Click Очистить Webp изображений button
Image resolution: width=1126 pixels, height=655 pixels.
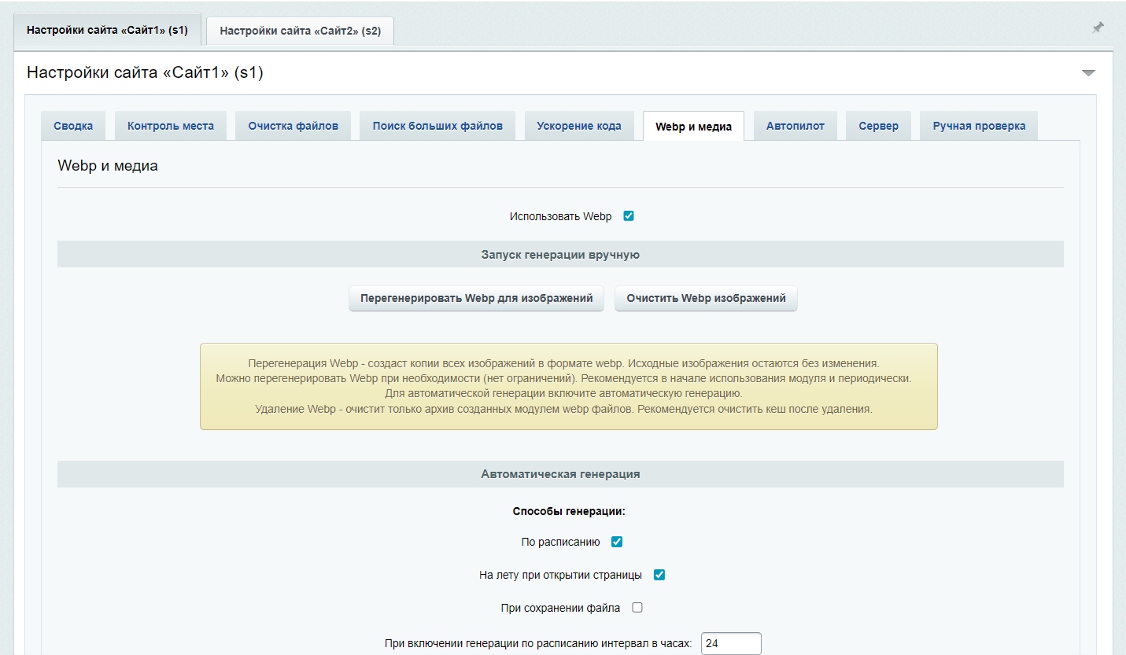point(706,299)
